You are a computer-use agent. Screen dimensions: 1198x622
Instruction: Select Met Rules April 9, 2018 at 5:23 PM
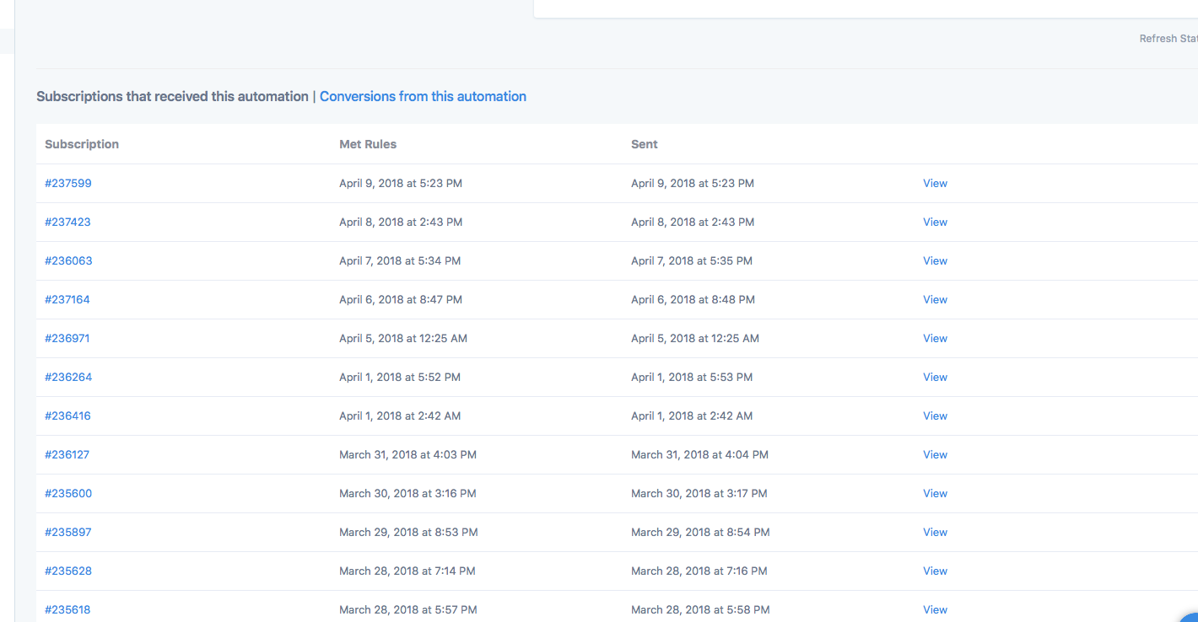click(x=401, y=183)
